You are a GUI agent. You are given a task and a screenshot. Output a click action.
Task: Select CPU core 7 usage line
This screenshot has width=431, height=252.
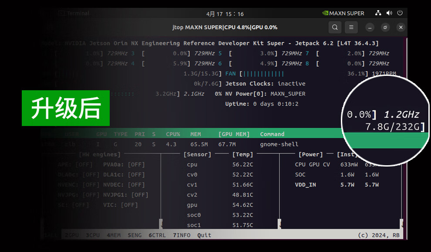coord(347,54)
